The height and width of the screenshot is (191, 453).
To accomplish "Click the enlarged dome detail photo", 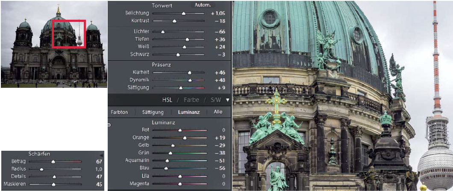I will pos(343,95).
